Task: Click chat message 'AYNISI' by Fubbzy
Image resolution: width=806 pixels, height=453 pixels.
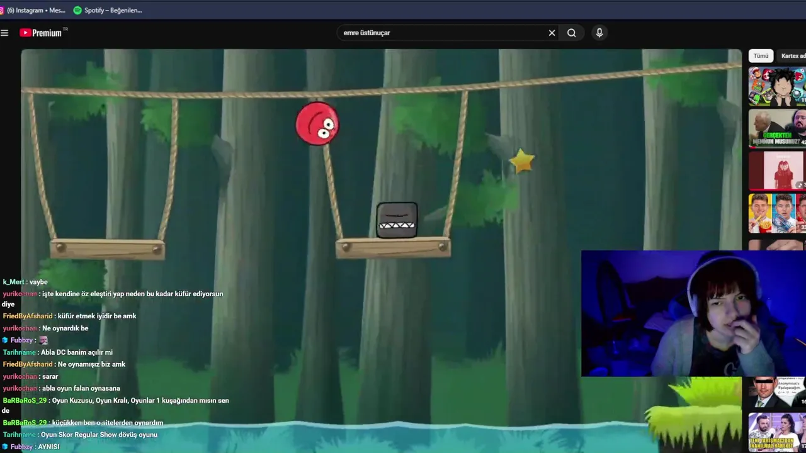Action: (x=48, y=447)
